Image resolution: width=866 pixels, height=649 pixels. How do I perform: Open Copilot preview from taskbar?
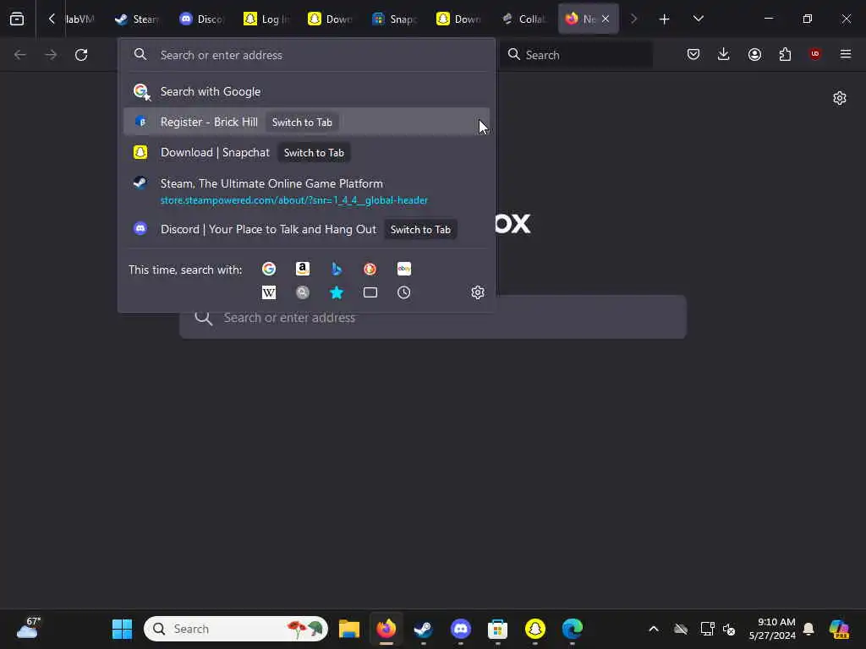839,629
